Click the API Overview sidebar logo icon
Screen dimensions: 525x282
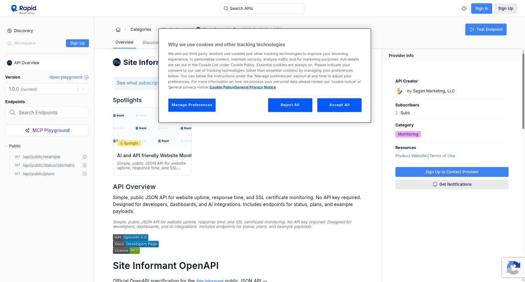(x=10, y=63)
